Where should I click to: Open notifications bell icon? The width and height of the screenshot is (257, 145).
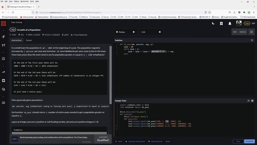tap(230, 23)
